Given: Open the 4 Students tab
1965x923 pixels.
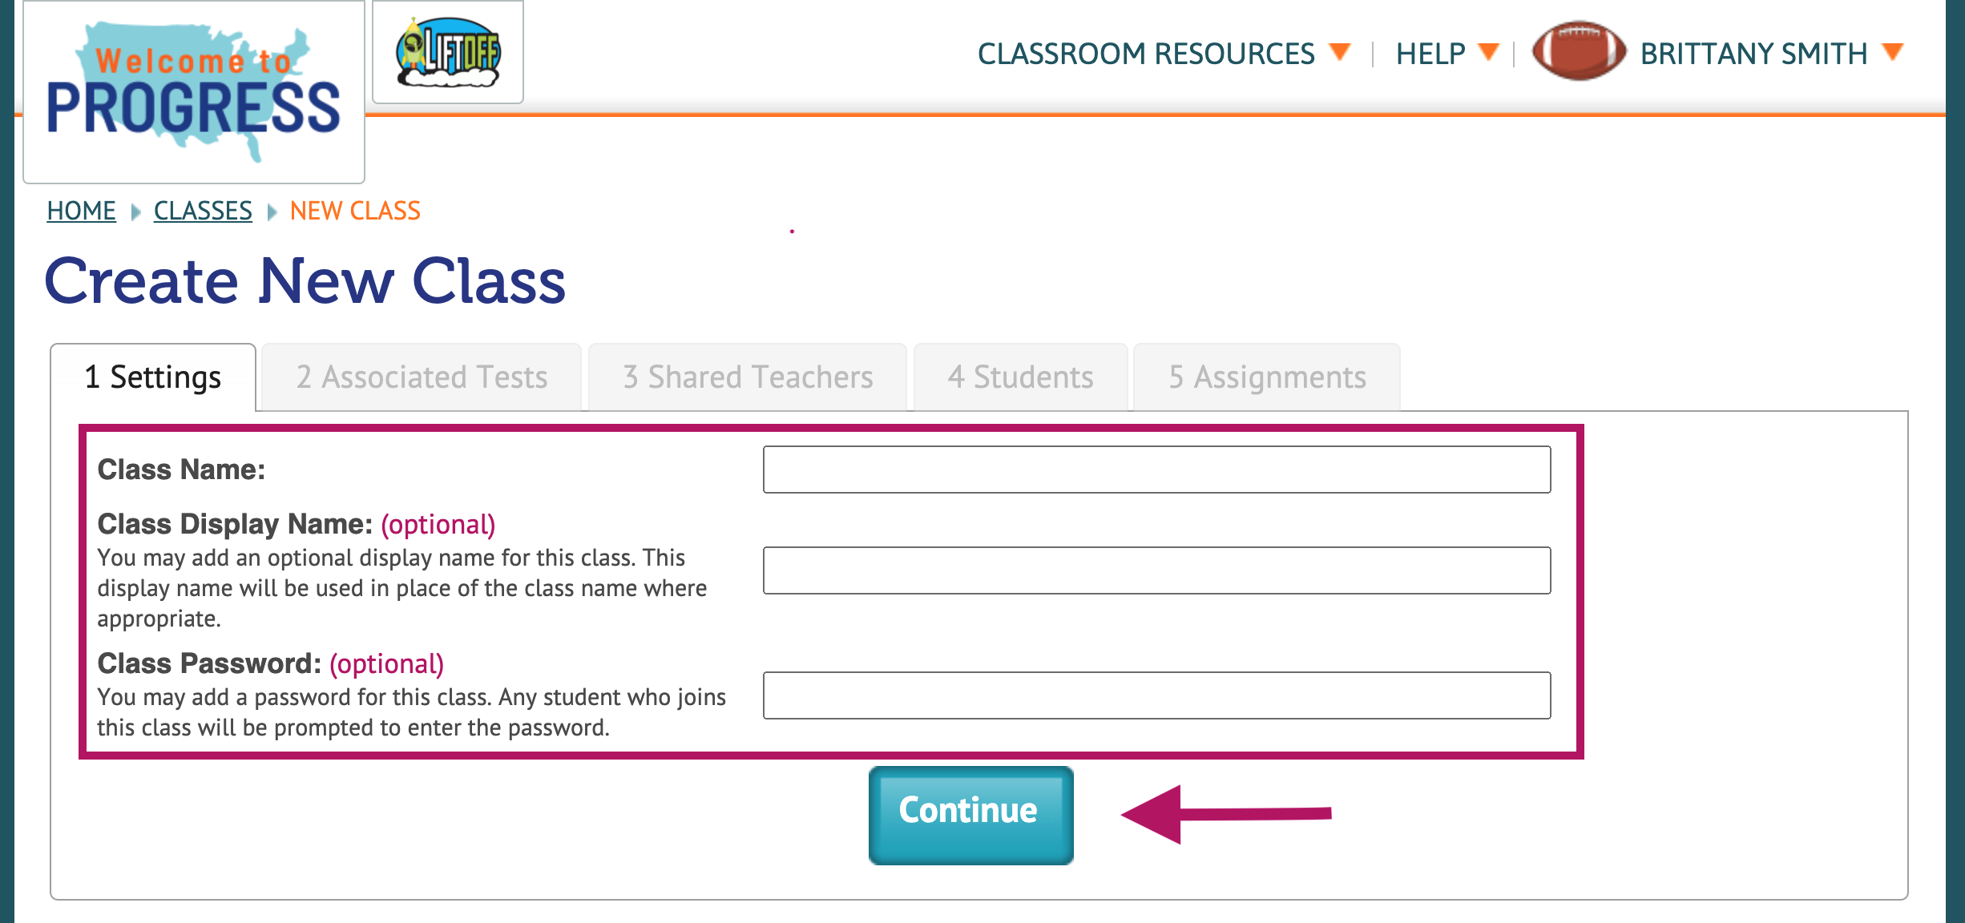Looking at the screenshot, I should (x=1020, y=377).
